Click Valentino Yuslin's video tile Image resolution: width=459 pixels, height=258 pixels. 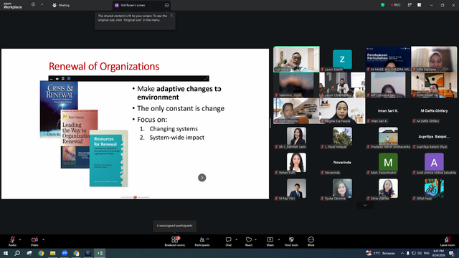(296, 85)
